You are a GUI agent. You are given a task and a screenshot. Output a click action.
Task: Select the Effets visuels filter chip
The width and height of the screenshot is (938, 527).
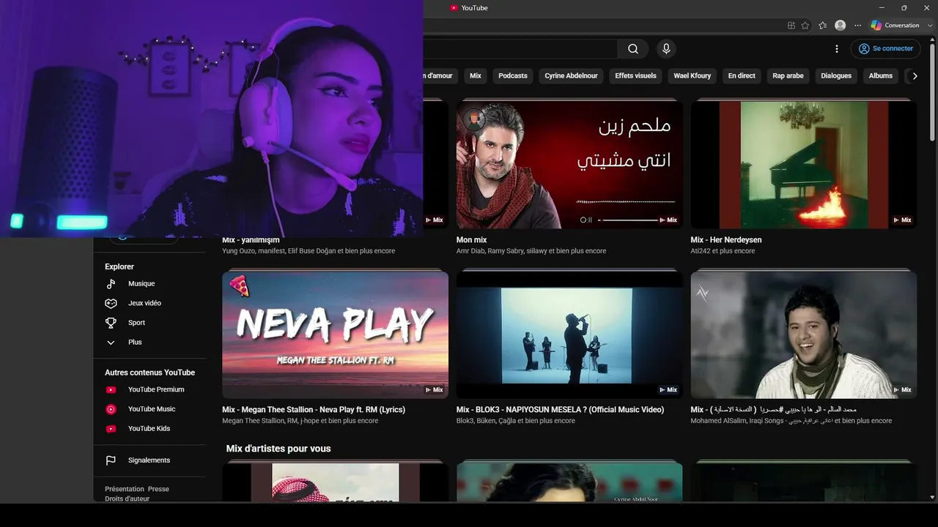tap(635, 76)
